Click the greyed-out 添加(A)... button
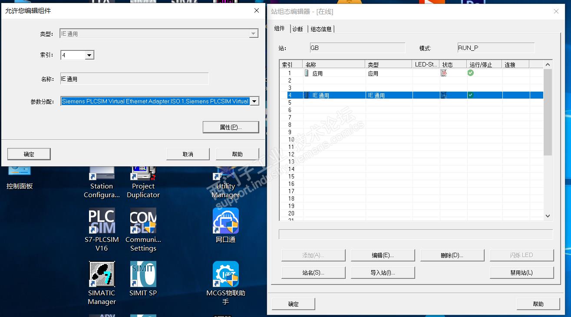The height and width of the screenshot is (317, 571). pos(314,255)
